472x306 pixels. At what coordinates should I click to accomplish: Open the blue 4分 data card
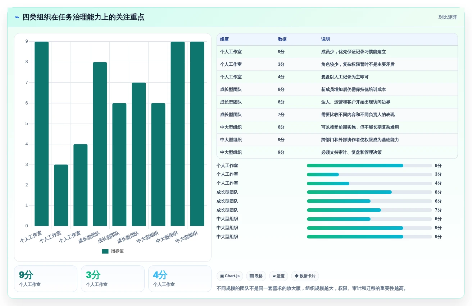180,279
